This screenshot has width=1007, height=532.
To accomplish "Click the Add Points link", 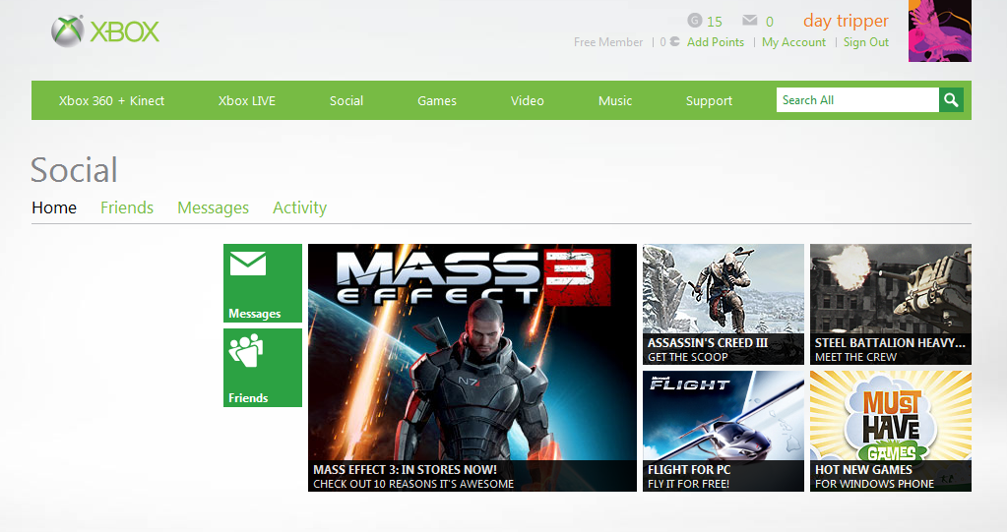I will [x=716, y=41].
